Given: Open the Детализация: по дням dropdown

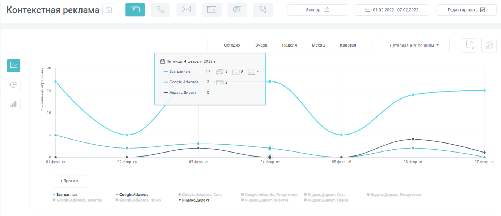Looking at the screenshot, I should 414,45.
